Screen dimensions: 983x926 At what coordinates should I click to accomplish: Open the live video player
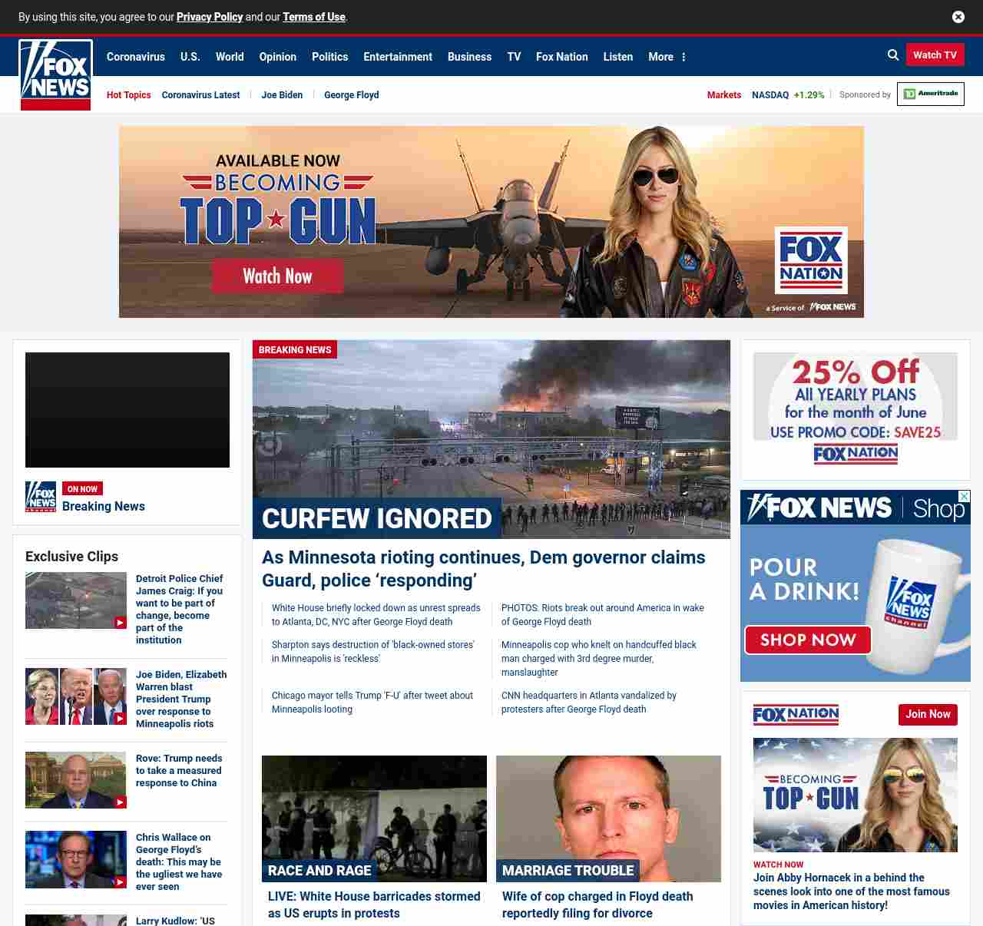coord(127,410)
